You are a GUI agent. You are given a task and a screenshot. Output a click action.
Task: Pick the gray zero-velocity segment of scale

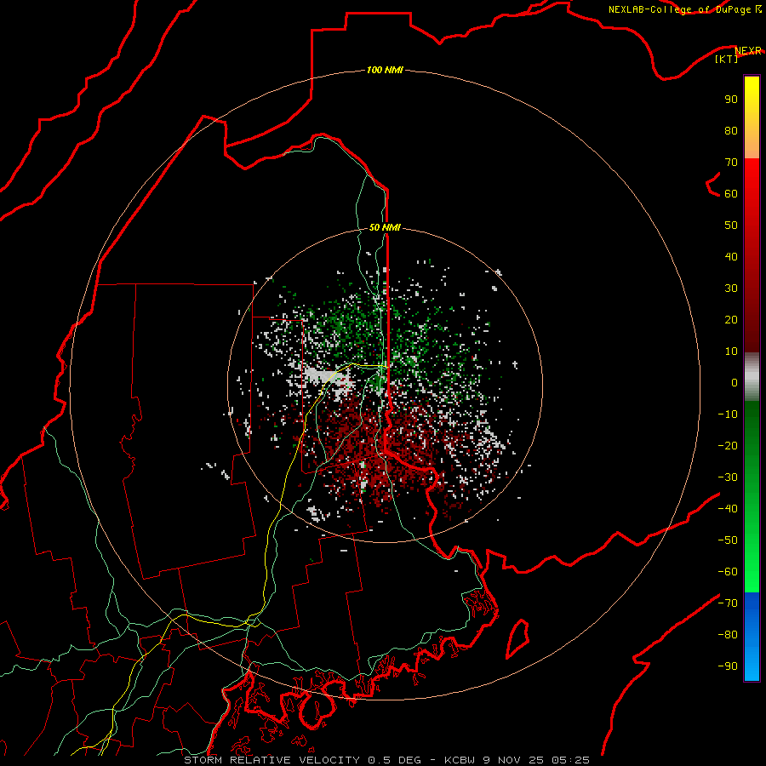[x=752, y=377]
